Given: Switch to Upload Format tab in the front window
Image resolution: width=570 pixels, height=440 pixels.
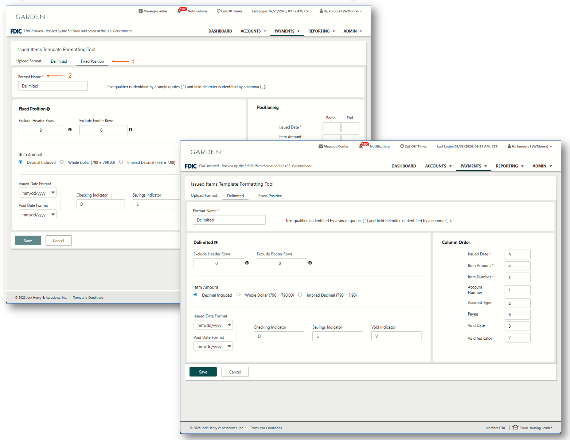Looking at the screenshot, I should (x=204, y=196).
